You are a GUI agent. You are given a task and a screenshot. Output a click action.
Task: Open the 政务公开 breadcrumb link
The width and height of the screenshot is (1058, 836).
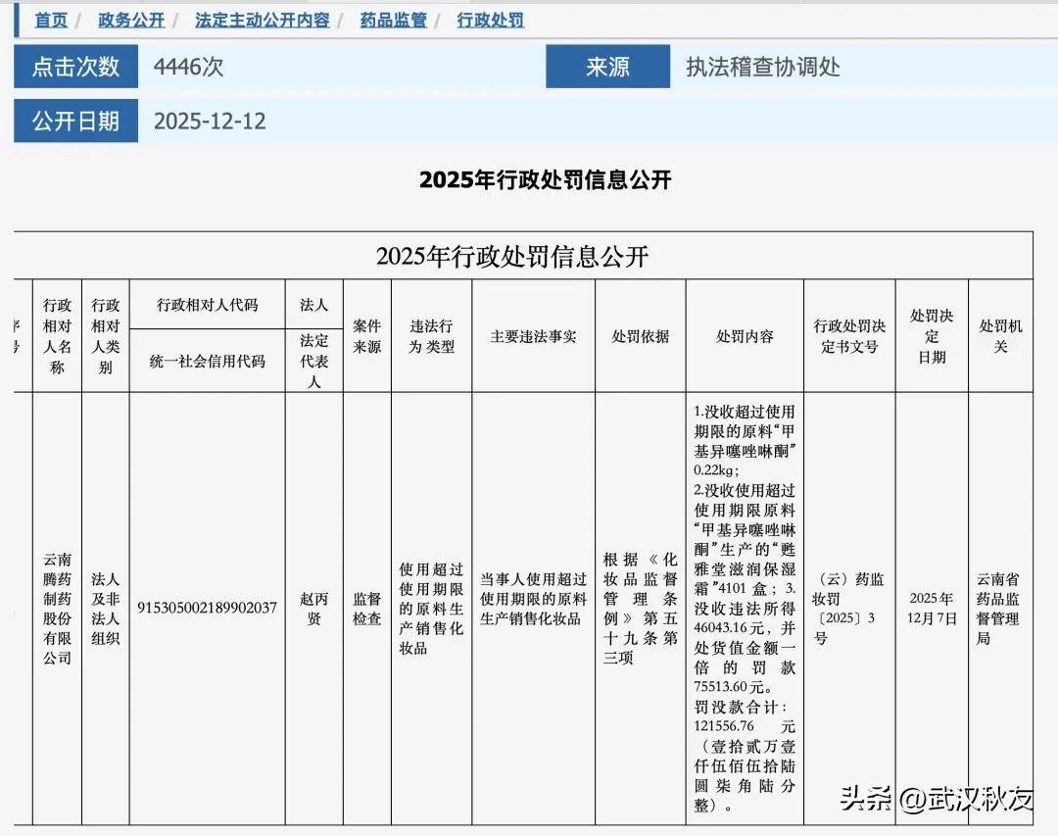click(130, 20)
